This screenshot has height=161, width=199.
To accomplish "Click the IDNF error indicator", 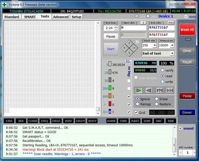I will point(147,121).
